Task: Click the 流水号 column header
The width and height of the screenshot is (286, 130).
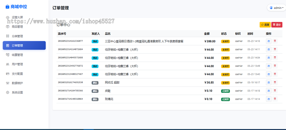Action: pos(62,34)
